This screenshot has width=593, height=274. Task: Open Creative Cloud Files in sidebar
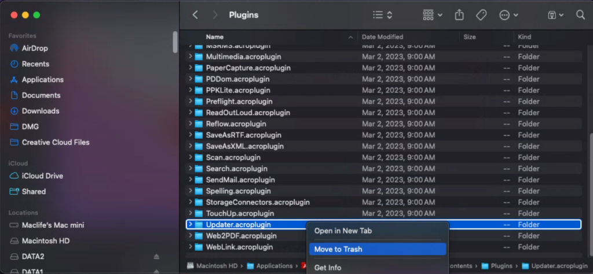56,142
